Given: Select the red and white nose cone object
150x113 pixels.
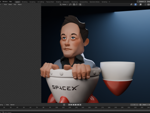Looking at the screenshot, I should [x=117, y=78].
